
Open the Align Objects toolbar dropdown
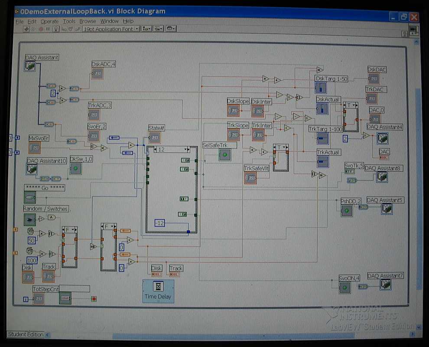tap(146, 29)
